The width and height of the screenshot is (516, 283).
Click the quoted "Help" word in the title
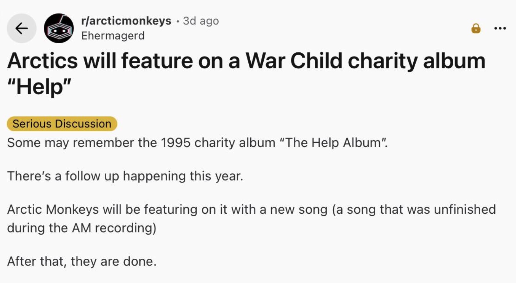(39, 87)
